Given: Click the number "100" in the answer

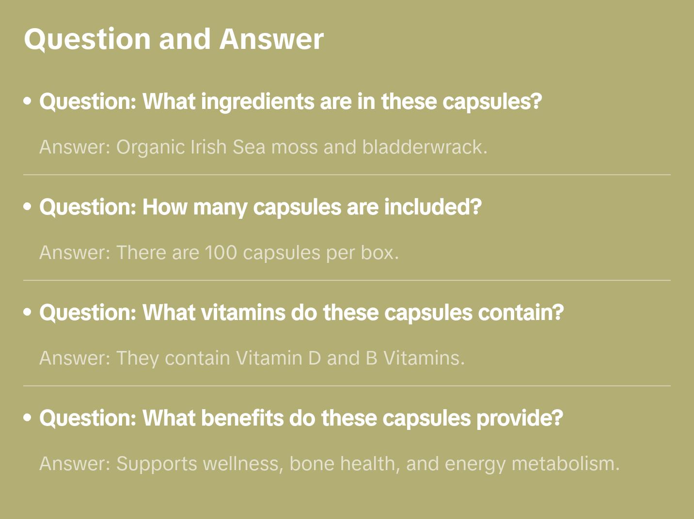Looking at the screenshot, I should click(221, 253).
